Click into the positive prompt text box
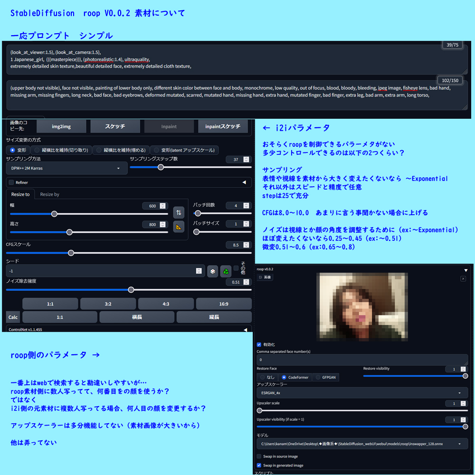 (x=237, y=59)
